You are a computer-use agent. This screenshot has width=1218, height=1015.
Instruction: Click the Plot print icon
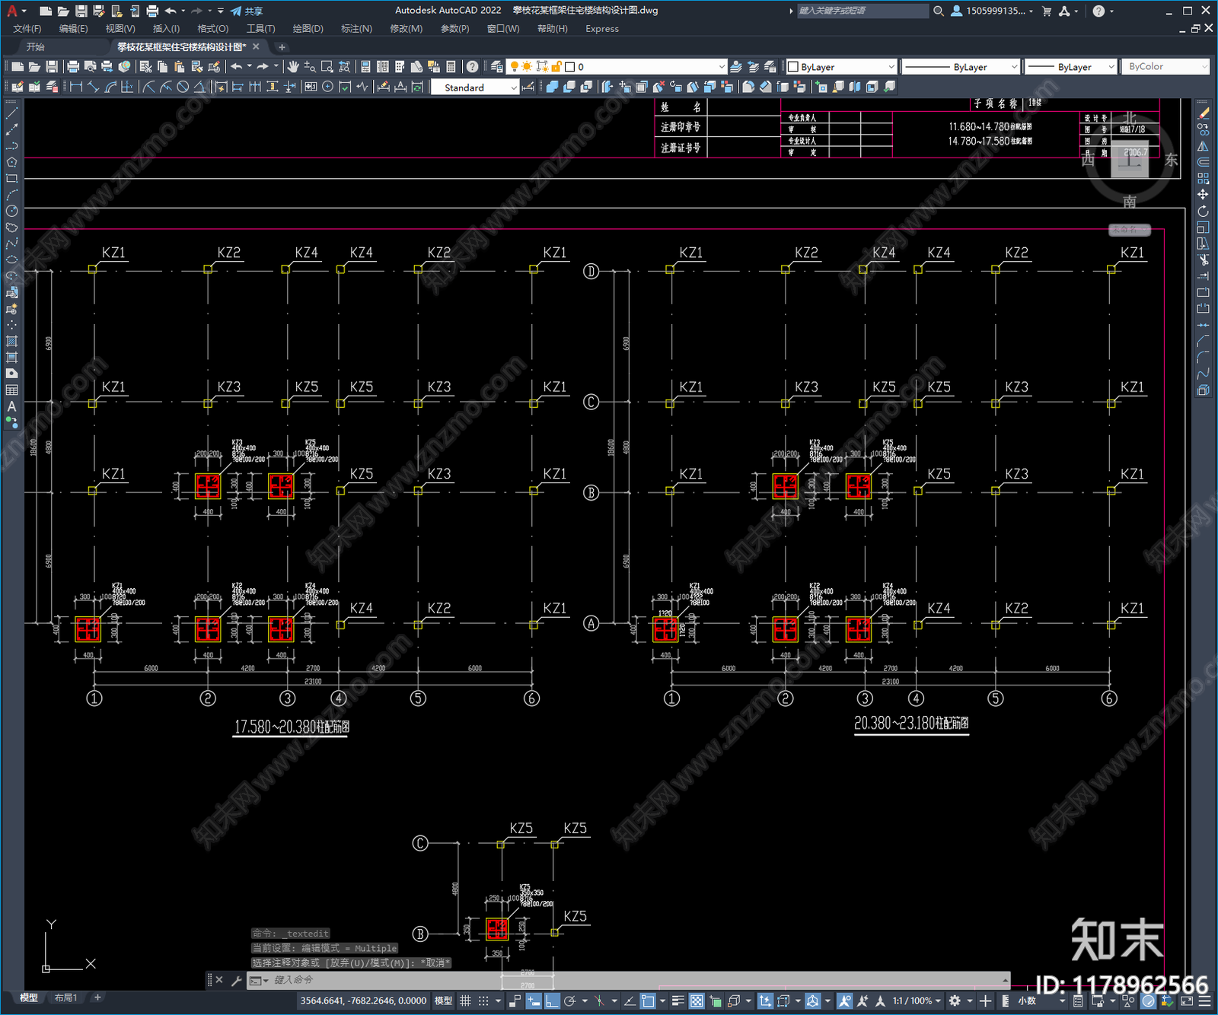(x=74, y=67)
